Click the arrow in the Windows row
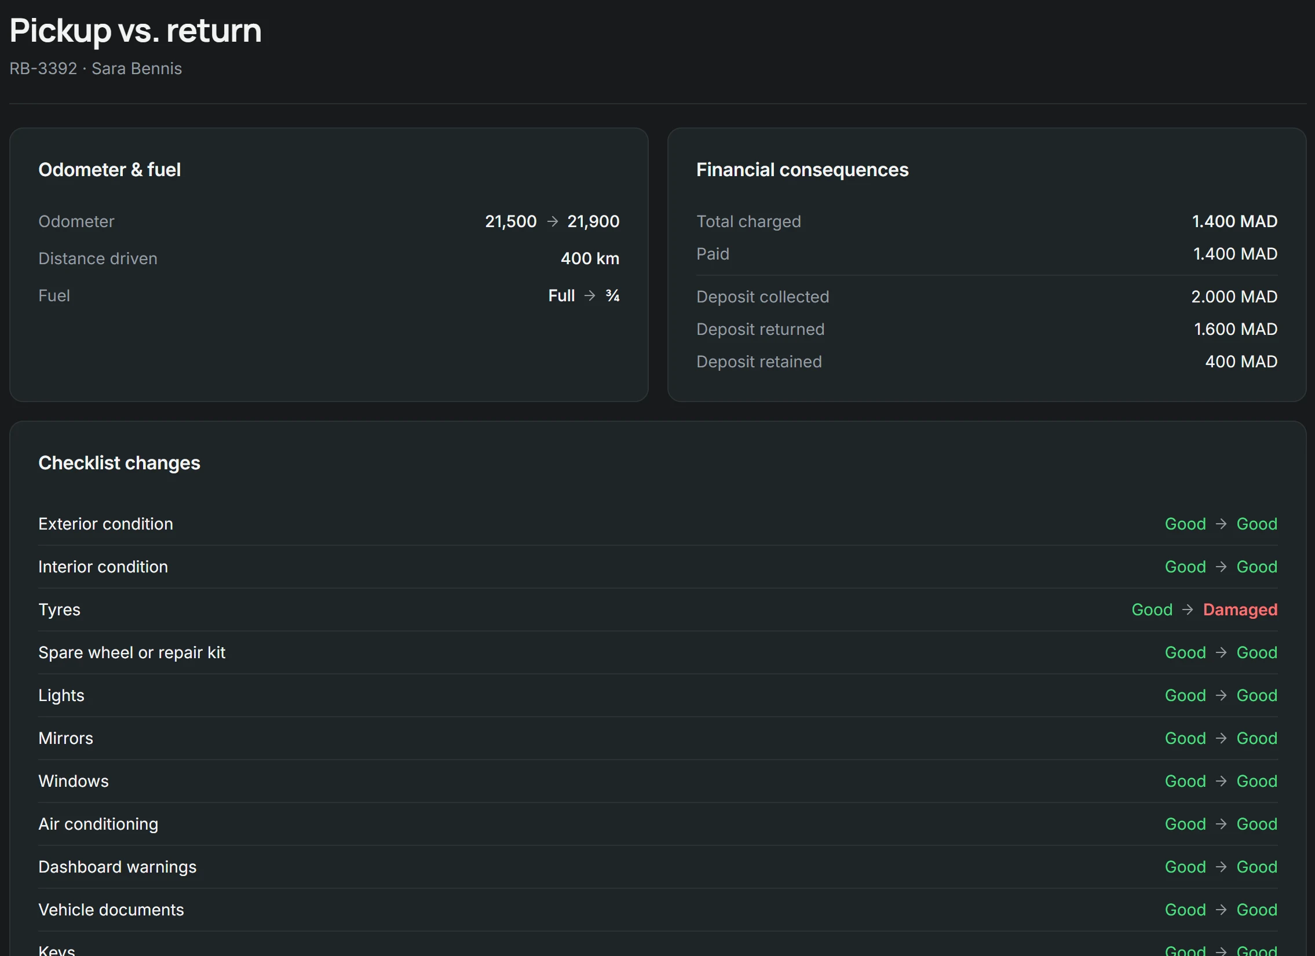 pos(1221,782)
